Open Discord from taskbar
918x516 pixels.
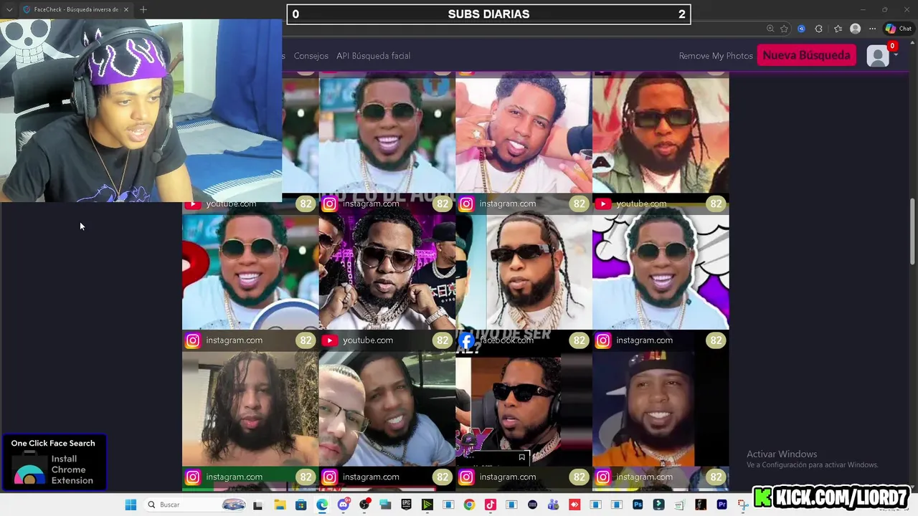[x=344, y=505]
